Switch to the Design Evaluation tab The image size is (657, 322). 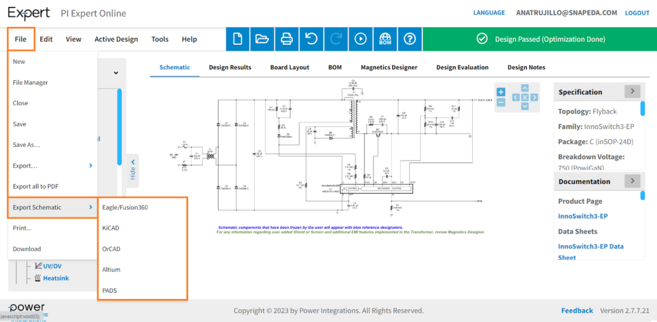[x=462, y=67]
